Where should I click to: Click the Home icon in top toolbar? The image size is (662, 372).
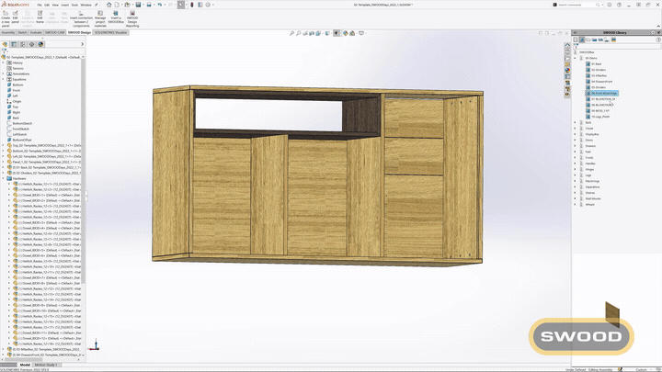(108, 5)
